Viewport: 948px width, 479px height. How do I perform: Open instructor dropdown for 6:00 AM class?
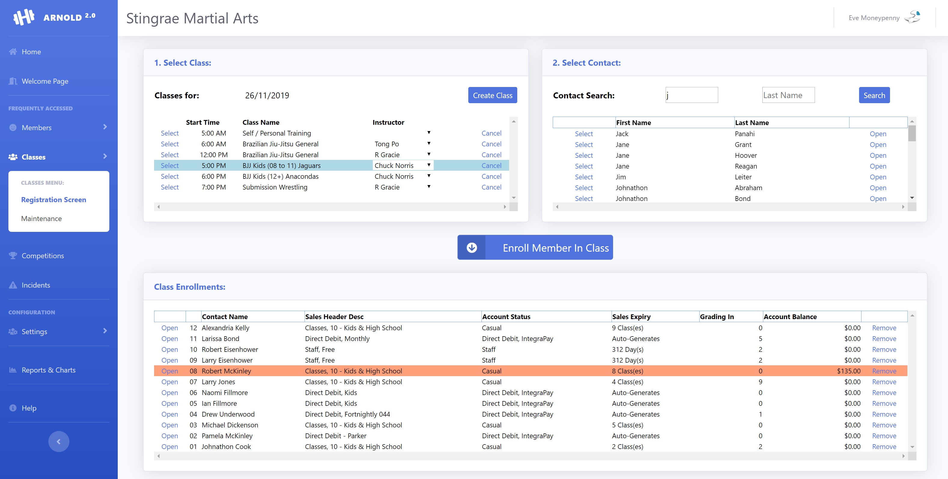[x=429, y=144]
